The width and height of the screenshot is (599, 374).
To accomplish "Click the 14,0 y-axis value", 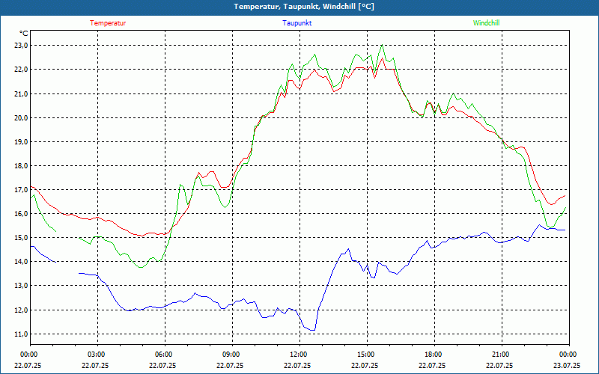I will [x=22, y=262].
